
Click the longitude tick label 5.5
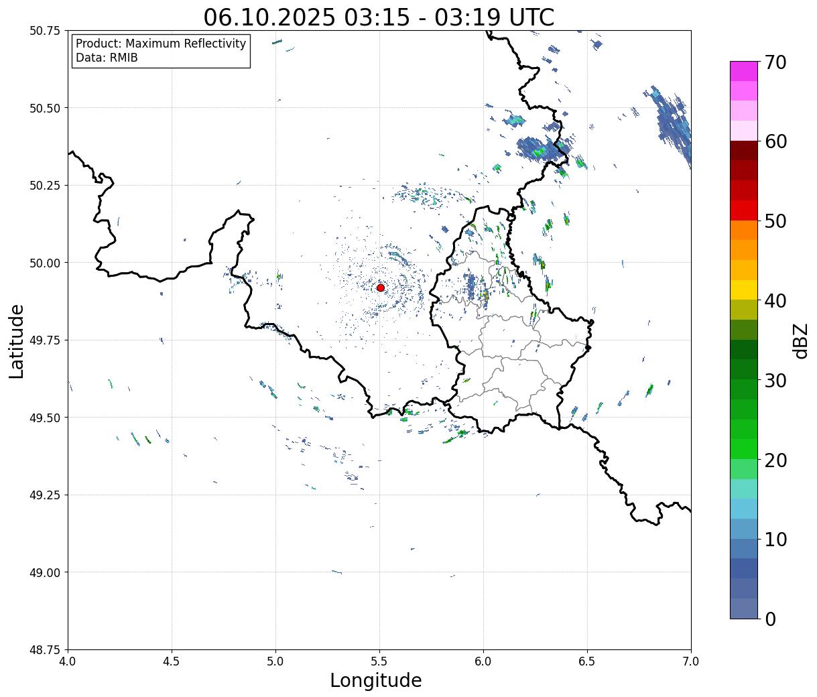pyautogui.click(x=379, y=661)
